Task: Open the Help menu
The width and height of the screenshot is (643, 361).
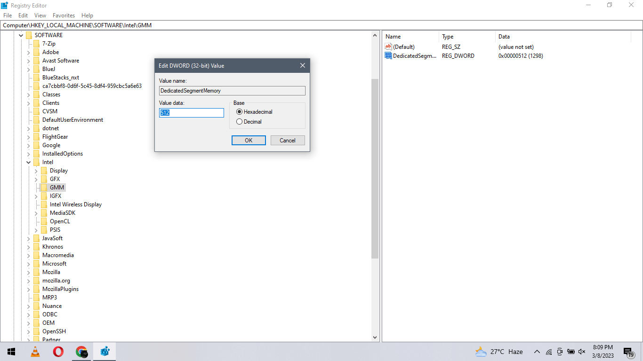Action: pyautogui.click(x=87, y=16)
